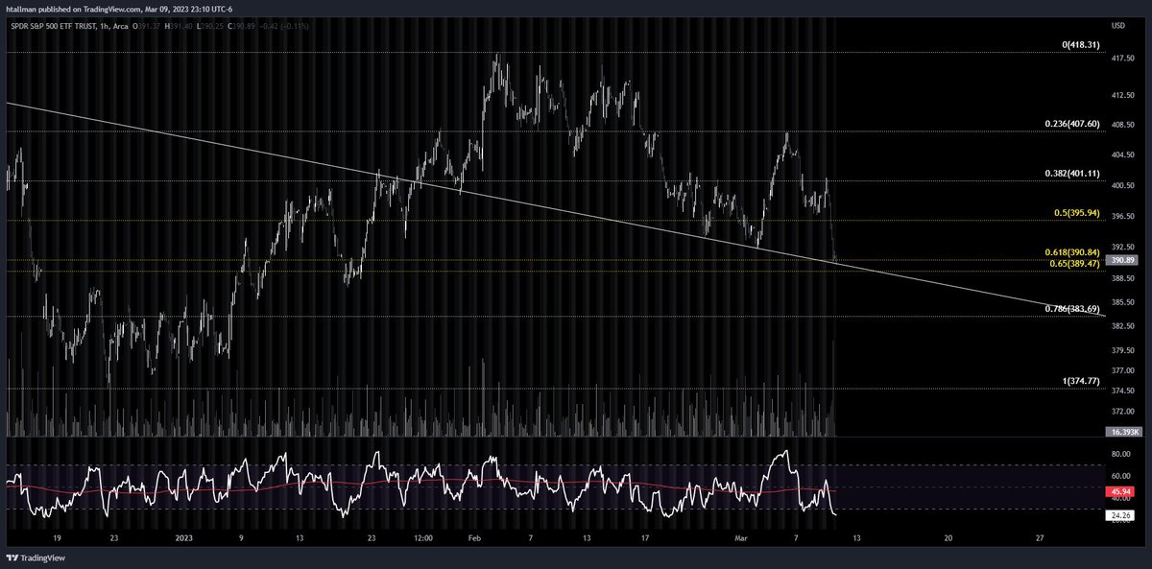Click the 400.50 price axis label
The height and width of the screenshot is (569, 1152).
[x=1121, y=185]
